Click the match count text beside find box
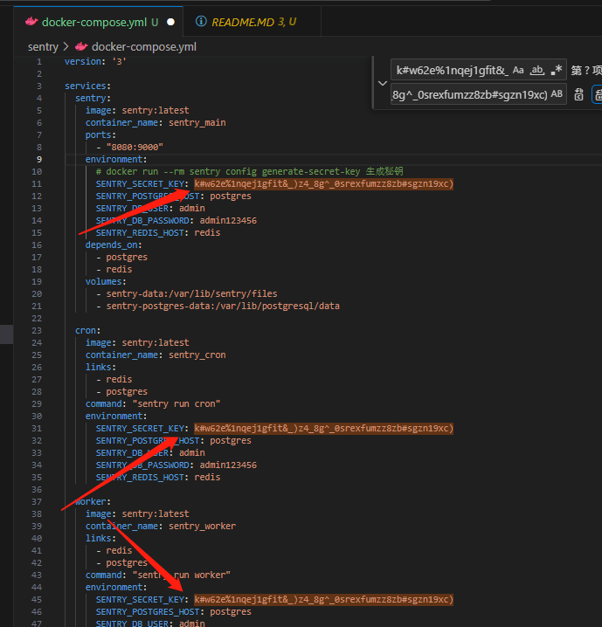 (586, 71)
